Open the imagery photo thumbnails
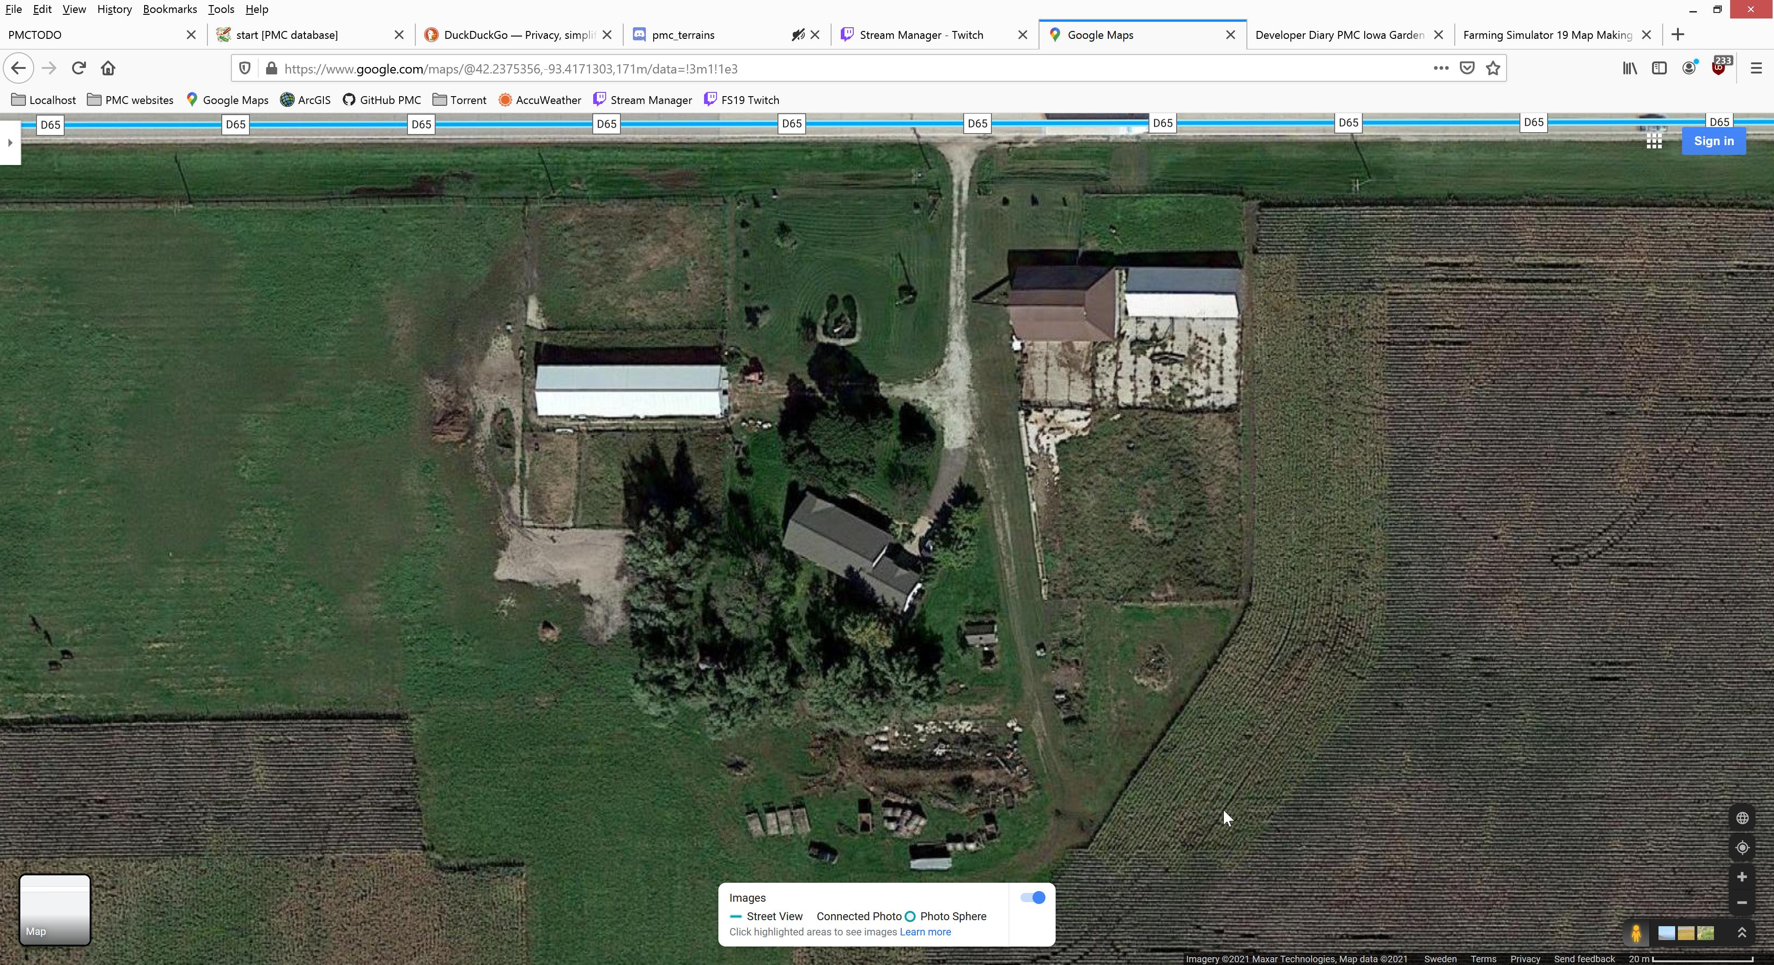Screen dimensions: 1774x965 coord(1686,933)
